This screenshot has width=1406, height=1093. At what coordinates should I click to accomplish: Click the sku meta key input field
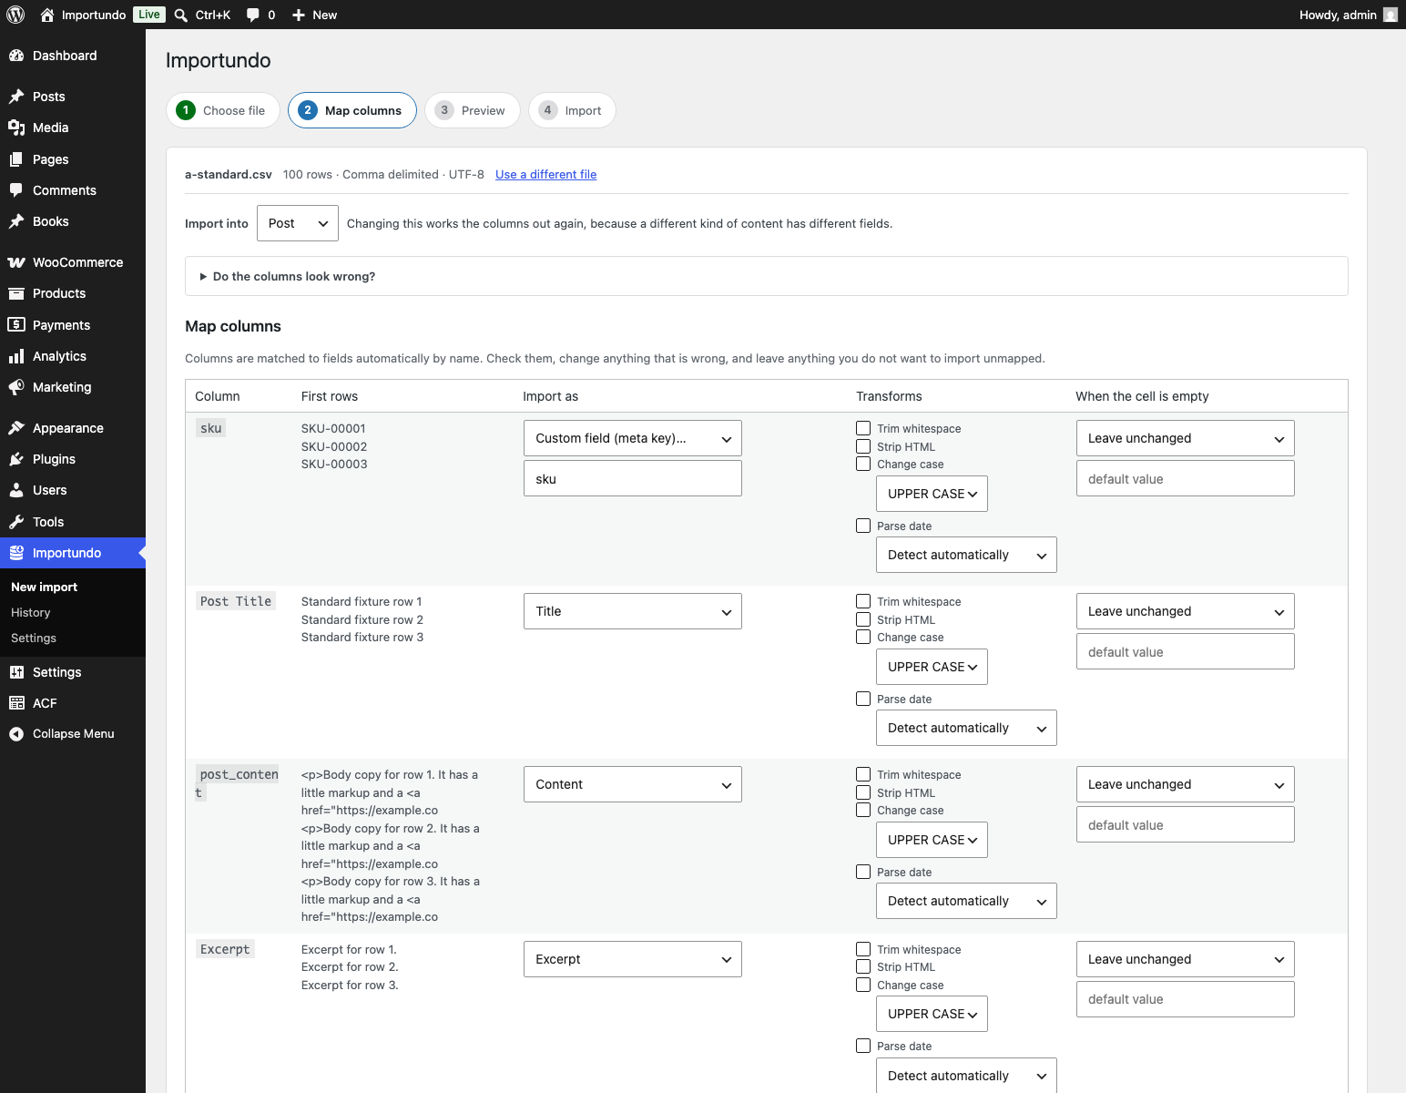pyautogui.click(x=633, y=478)
